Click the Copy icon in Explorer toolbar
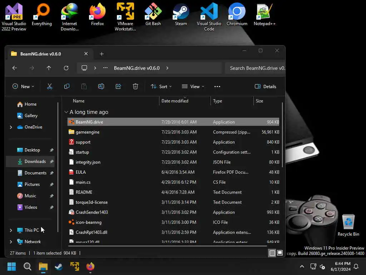Screen dimensions: 366x275 pyautogui.click(x=66, y=87)
